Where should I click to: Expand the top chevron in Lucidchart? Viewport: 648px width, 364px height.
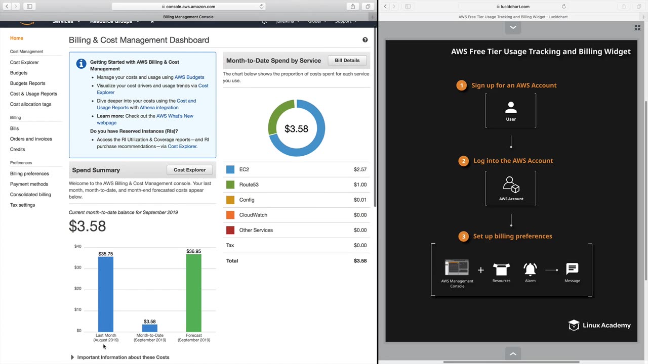(x=513, y=27)
